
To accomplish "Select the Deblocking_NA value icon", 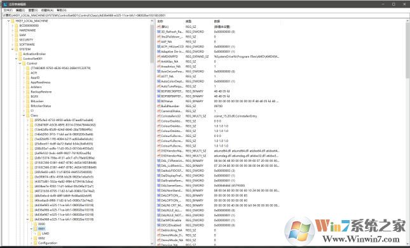I will click(x=159, y=230).
